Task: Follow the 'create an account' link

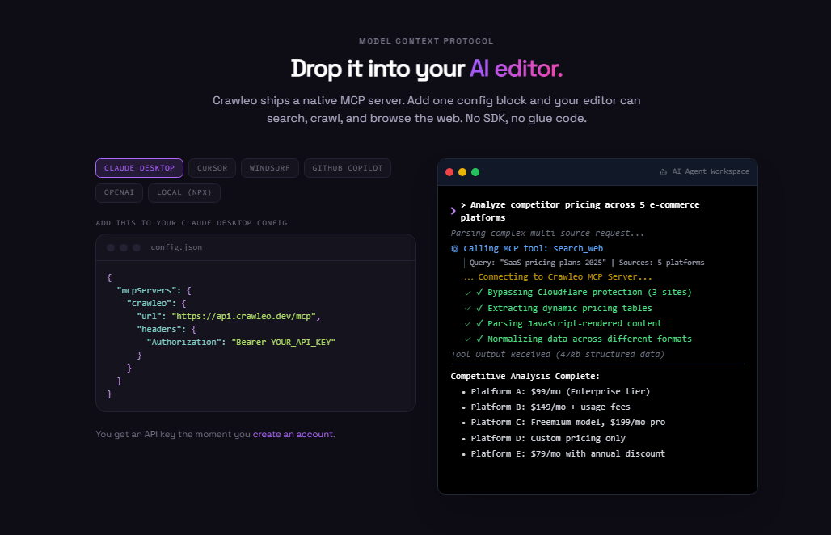Action: (x=293, y=434)
